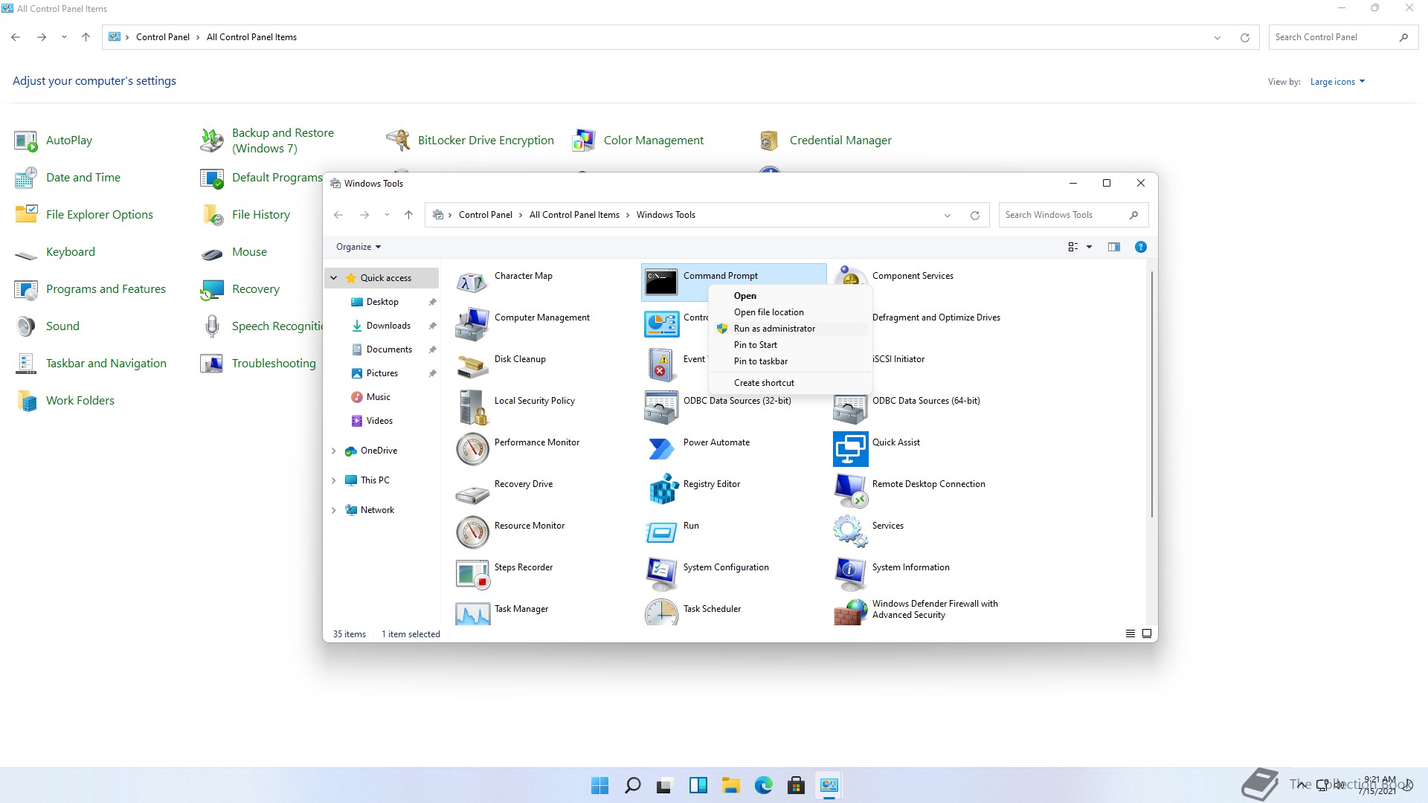Click the Search Windows Tools field
This screenshot has height=803, width=1428.
pos(1073,215)
